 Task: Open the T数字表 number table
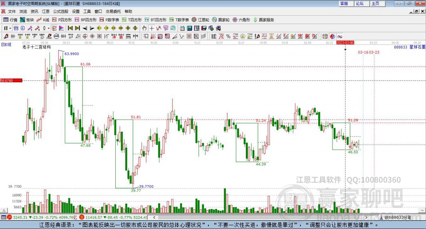pos(179,20)
